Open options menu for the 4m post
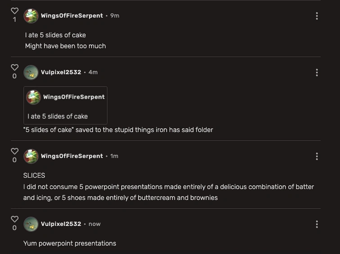Screen dimensions: 340x254 pos(317,72)
